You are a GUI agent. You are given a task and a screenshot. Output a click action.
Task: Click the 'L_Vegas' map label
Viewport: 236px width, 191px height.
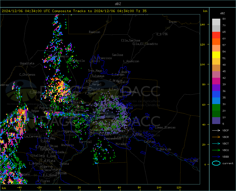[x=34, y=111]
